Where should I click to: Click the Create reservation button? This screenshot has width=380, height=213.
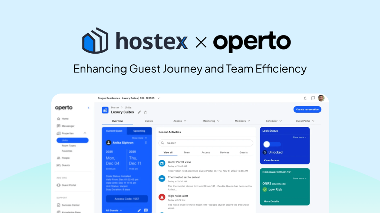[x=307, y=109]
